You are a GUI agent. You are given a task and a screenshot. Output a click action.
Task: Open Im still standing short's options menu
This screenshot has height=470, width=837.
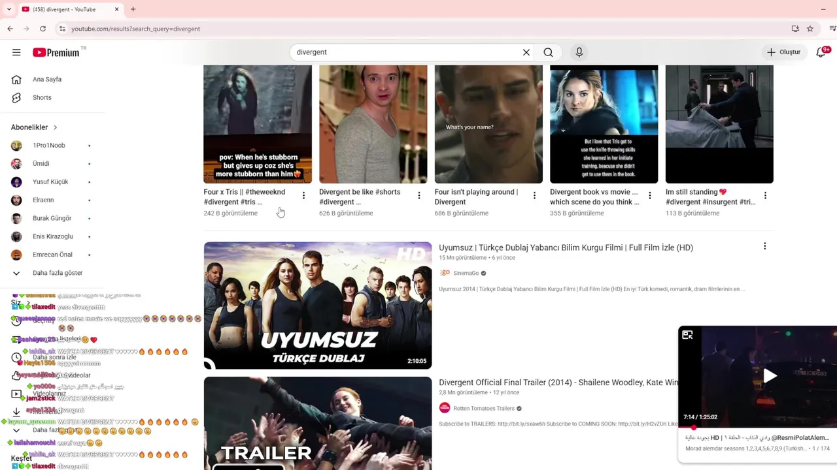tap(765, 196)
